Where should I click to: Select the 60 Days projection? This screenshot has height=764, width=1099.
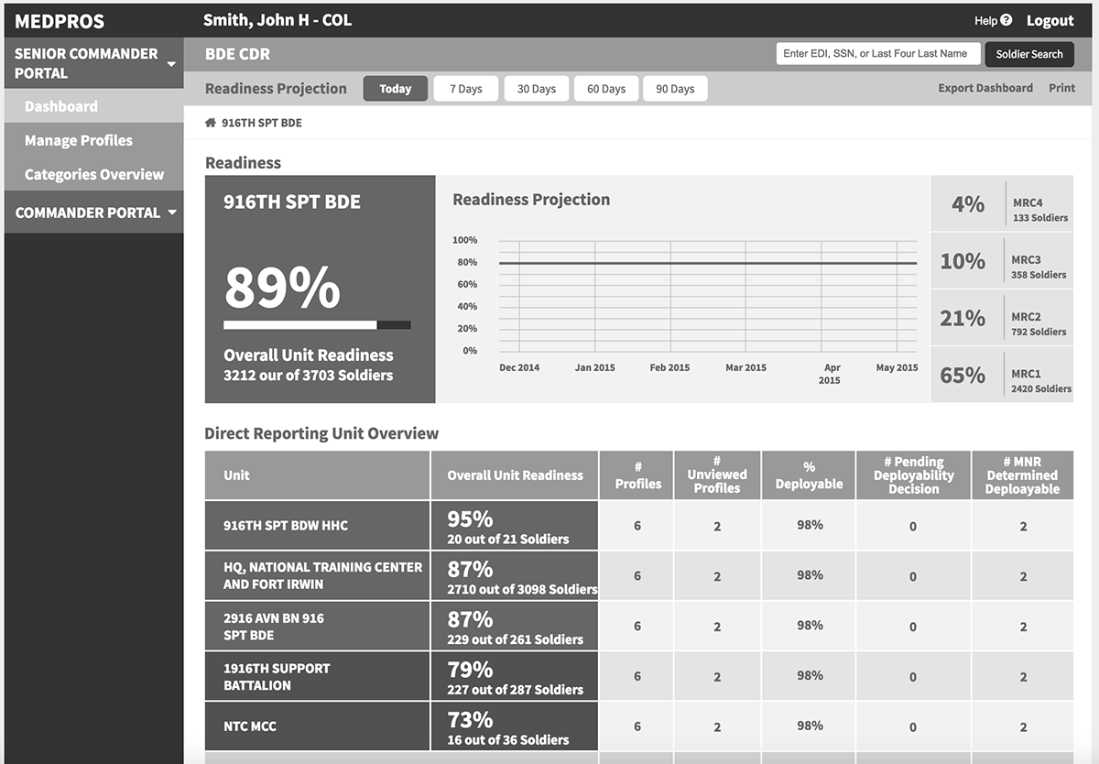pos(605,88)
